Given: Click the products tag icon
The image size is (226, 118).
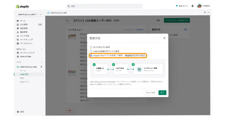Looking at the screenshot, I should (18, 28).
